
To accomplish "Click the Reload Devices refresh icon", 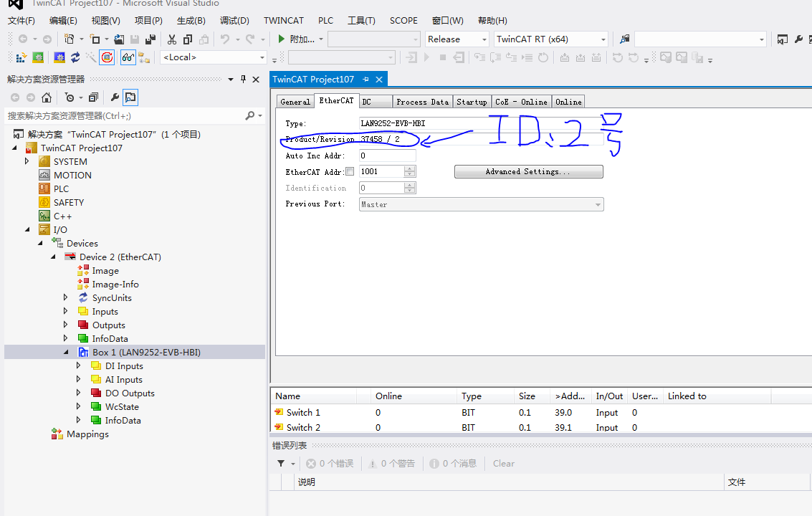I will click(75, 57).
